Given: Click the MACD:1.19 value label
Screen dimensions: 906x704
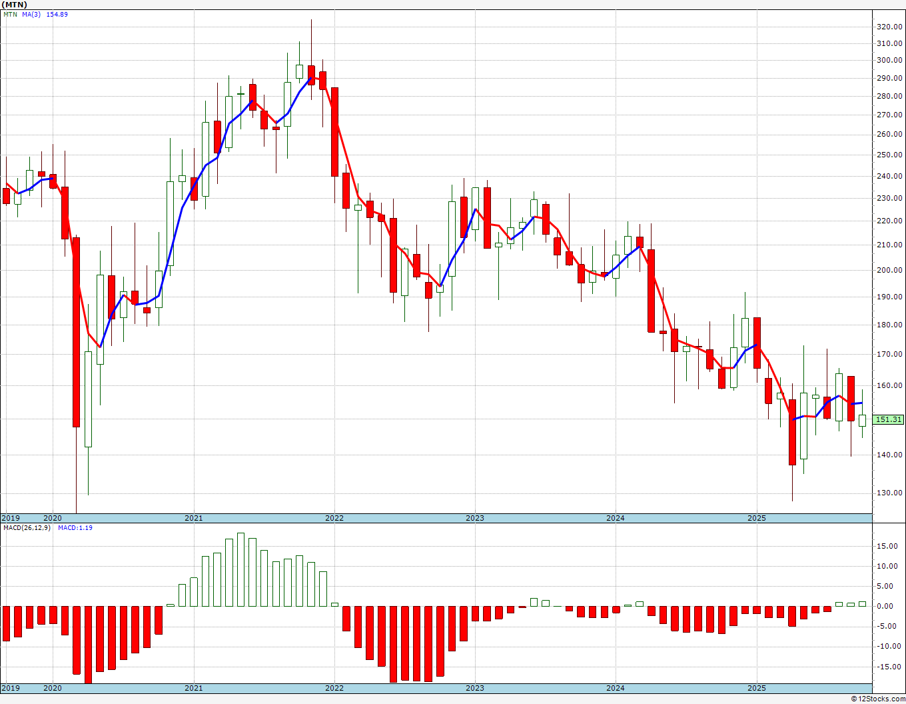Looking at the screenshot, I should (75, 528).
